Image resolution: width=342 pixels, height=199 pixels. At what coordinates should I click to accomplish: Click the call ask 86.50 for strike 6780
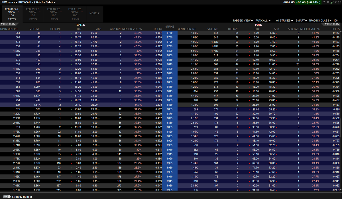pyautogui.click(x=94, y=33)
